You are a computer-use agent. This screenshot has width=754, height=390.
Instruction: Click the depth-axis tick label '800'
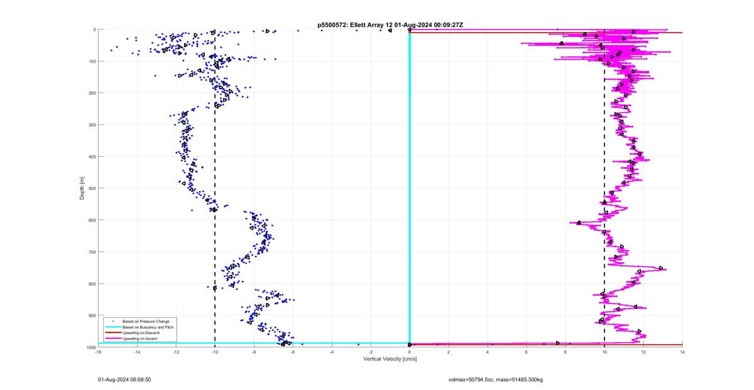coord(92,283)
